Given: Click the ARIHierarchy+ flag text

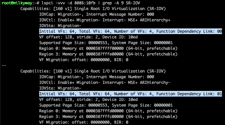Looking at the screenshot, I should [155, 20].
